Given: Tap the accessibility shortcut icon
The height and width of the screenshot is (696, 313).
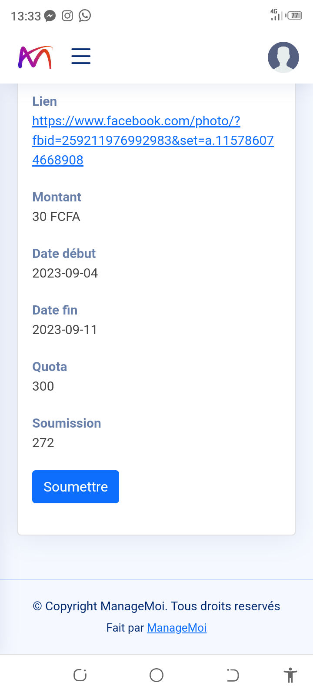Looking at the screenshot, I should pos(290,675).
